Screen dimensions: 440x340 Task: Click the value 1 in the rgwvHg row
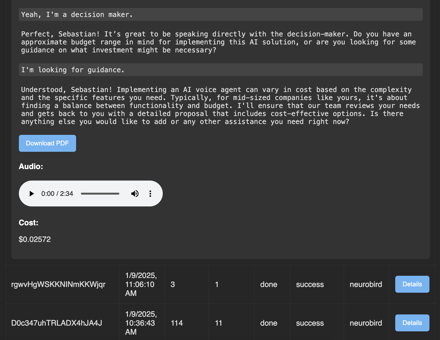point(217,284)
